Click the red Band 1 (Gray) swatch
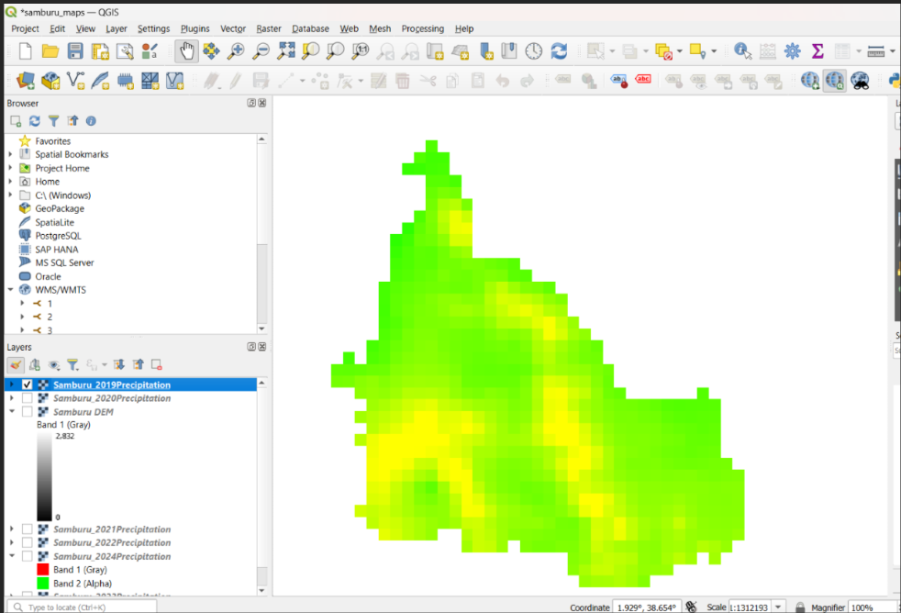This screenshot has width=901, height=613. coord(42,569)
